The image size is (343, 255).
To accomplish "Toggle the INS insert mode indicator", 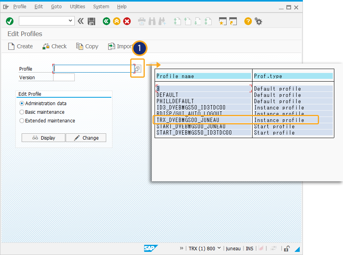I will pos(249,248).
